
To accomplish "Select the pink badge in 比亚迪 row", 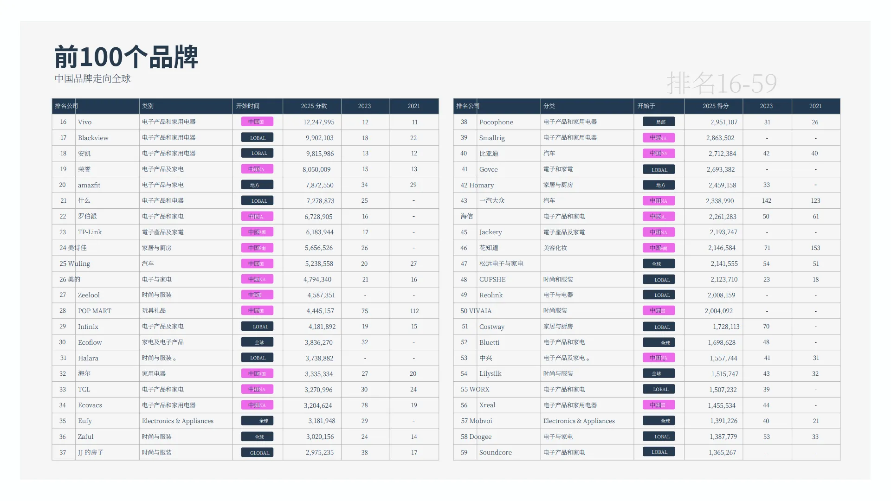I will pos(659,154).
